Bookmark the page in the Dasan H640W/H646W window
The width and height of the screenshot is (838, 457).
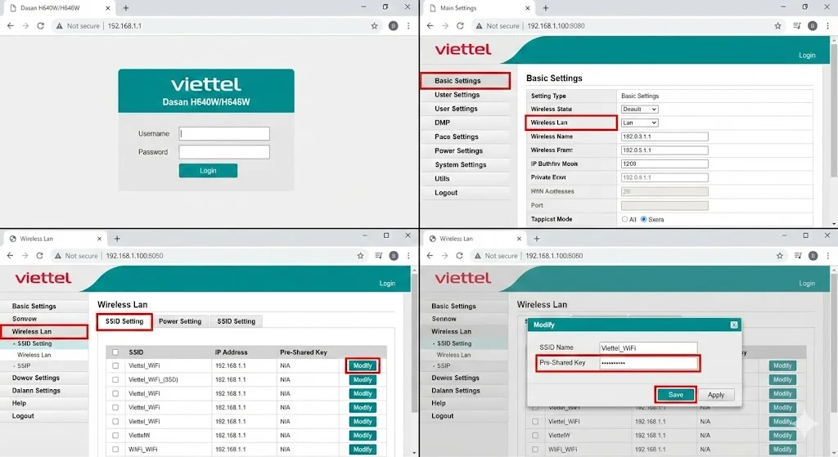[374, 25]
